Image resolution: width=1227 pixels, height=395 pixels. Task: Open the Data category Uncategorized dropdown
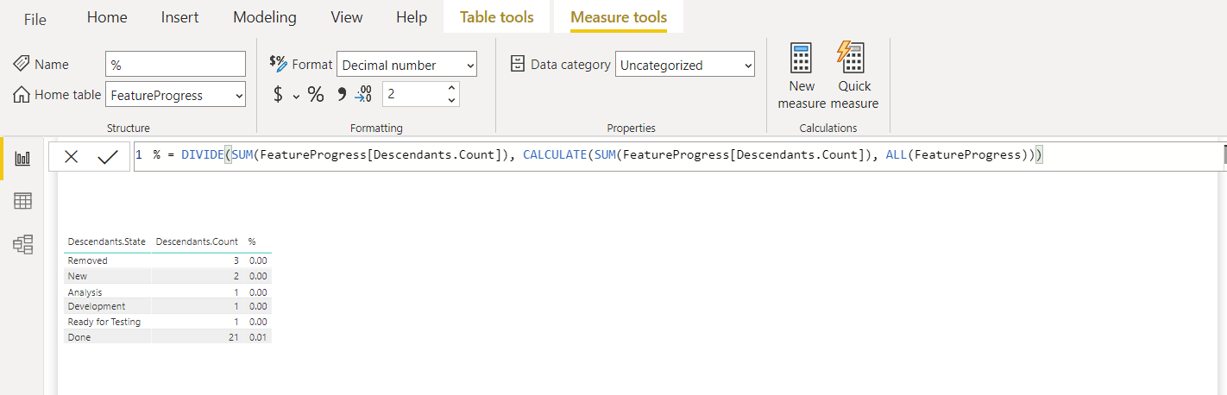[x=685, y=65]
